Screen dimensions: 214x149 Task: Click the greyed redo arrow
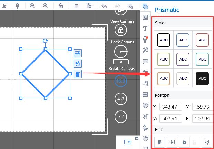[117, 6]
